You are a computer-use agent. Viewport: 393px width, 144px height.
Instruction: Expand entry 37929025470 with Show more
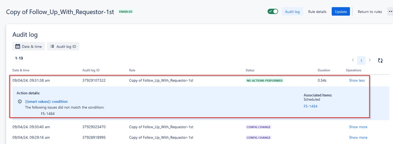click(358, 127)
